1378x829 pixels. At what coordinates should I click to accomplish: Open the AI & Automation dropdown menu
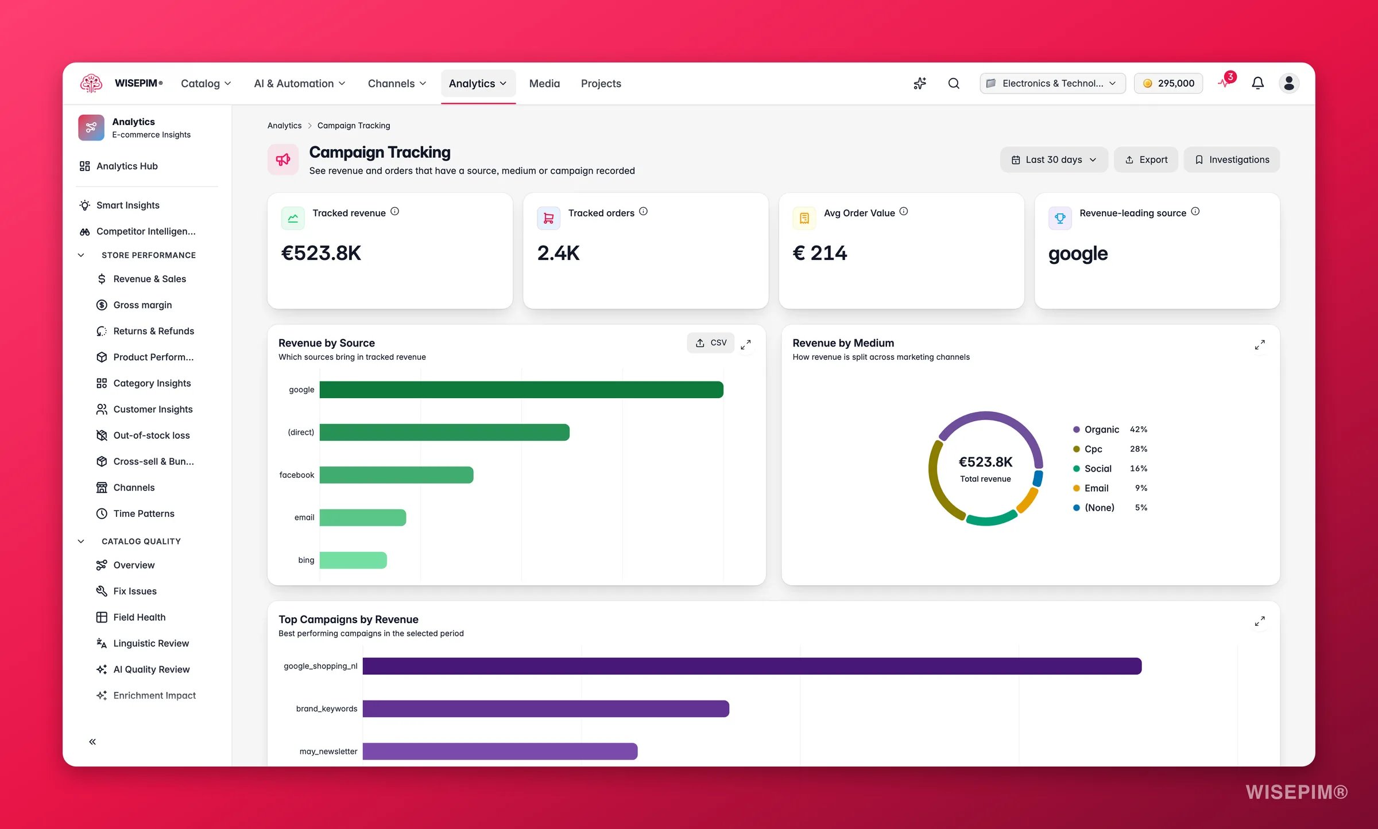click(300, 83)
